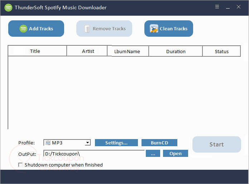Viewport: 249px width, 184px height.
Task: Open the output folder
Action: pos(176,153)
